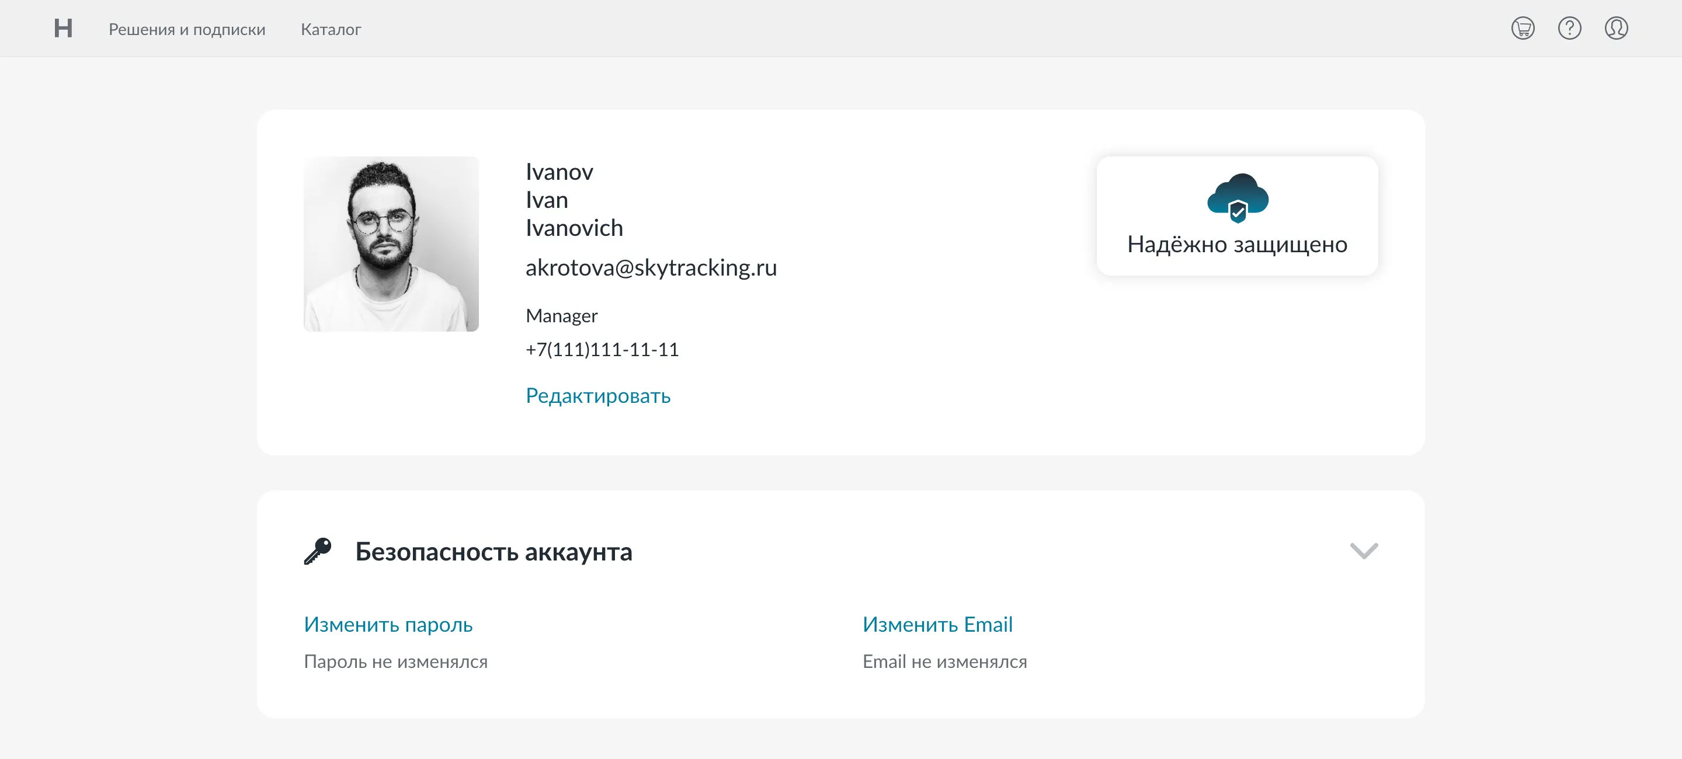Click the H logo icon
Screen dimensions: 1682x759
point(62,28)
